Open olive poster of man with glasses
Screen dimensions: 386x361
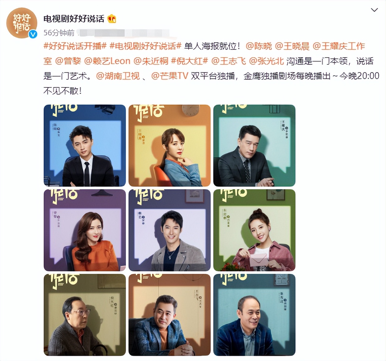(x=85, y=315)
